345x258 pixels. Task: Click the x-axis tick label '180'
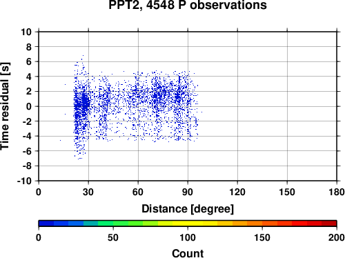pyautogui.click(x=337, y=192)
